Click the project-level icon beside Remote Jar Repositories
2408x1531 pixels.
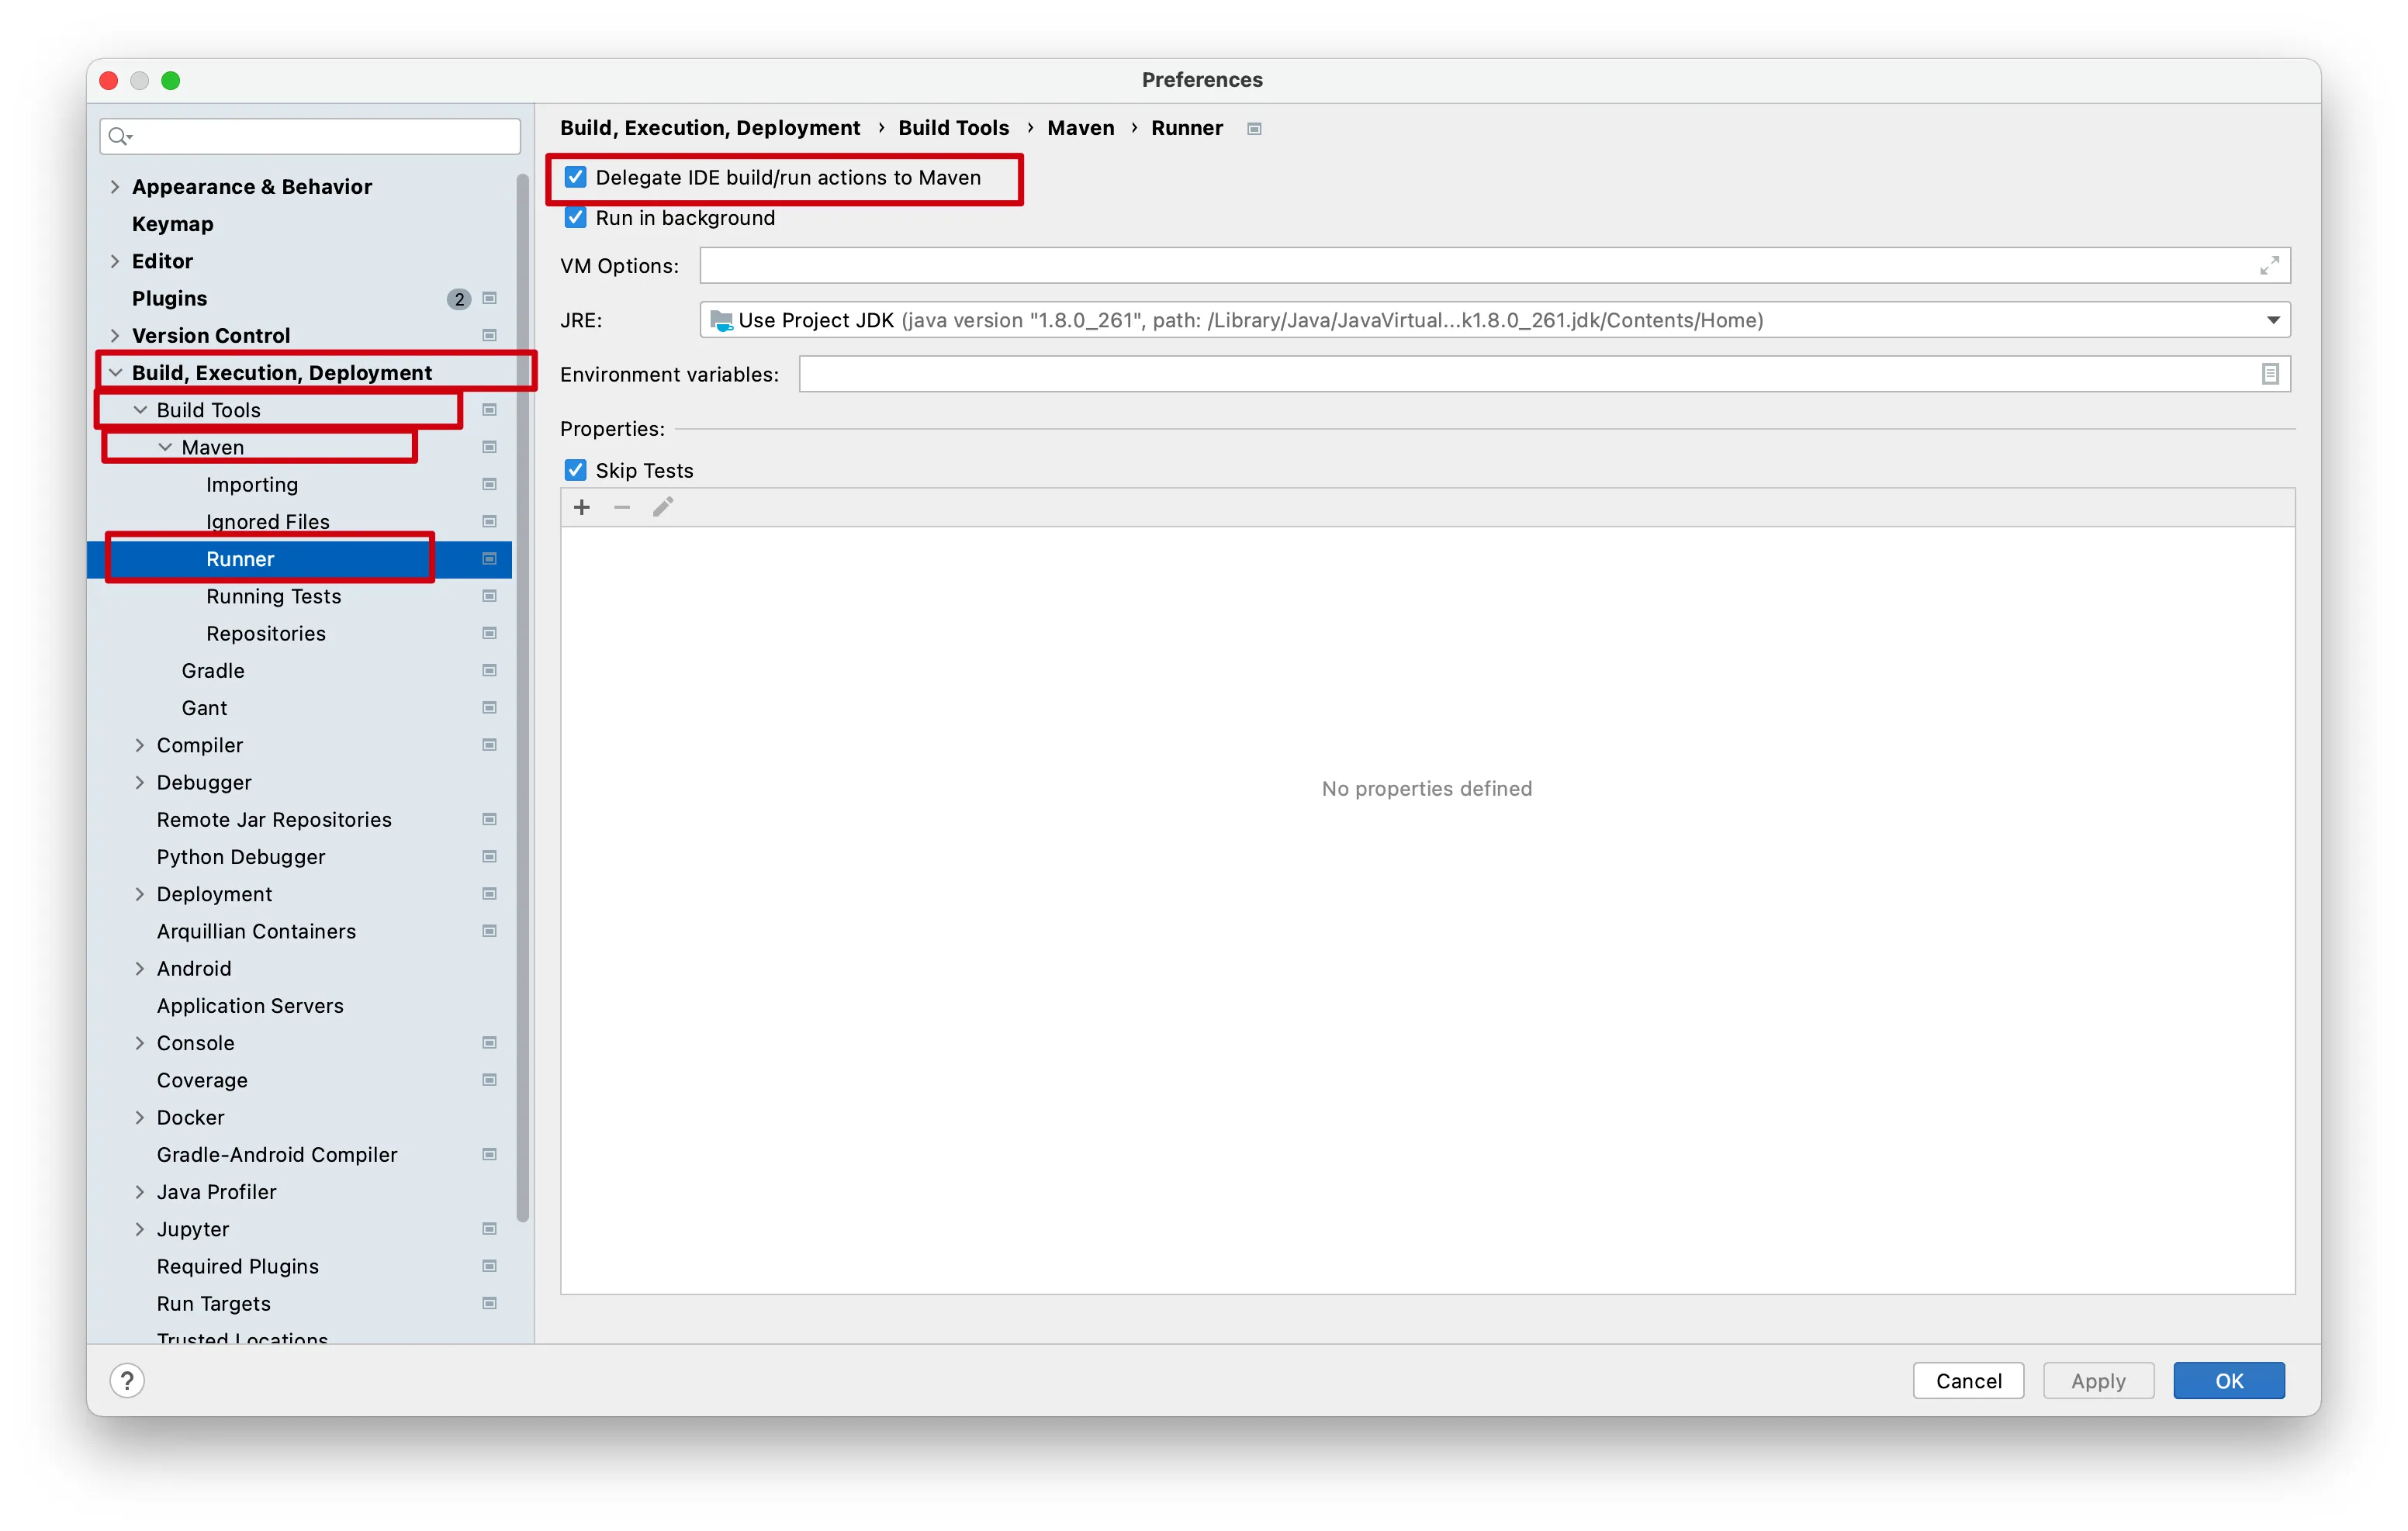coord(490,819)
